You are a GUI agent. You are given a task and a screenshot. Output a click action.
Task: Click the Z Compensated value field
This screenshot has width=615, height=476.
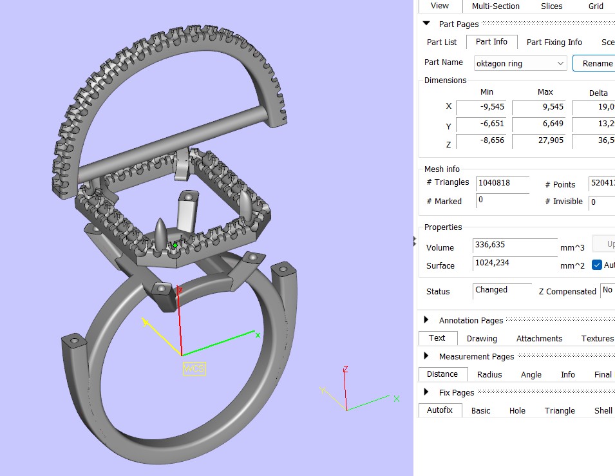click(x=607, y=290)
